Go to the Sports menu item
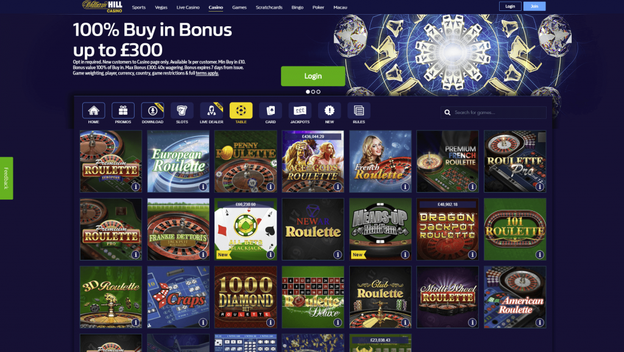Screen dimensions: 624x352 [139, 7]
